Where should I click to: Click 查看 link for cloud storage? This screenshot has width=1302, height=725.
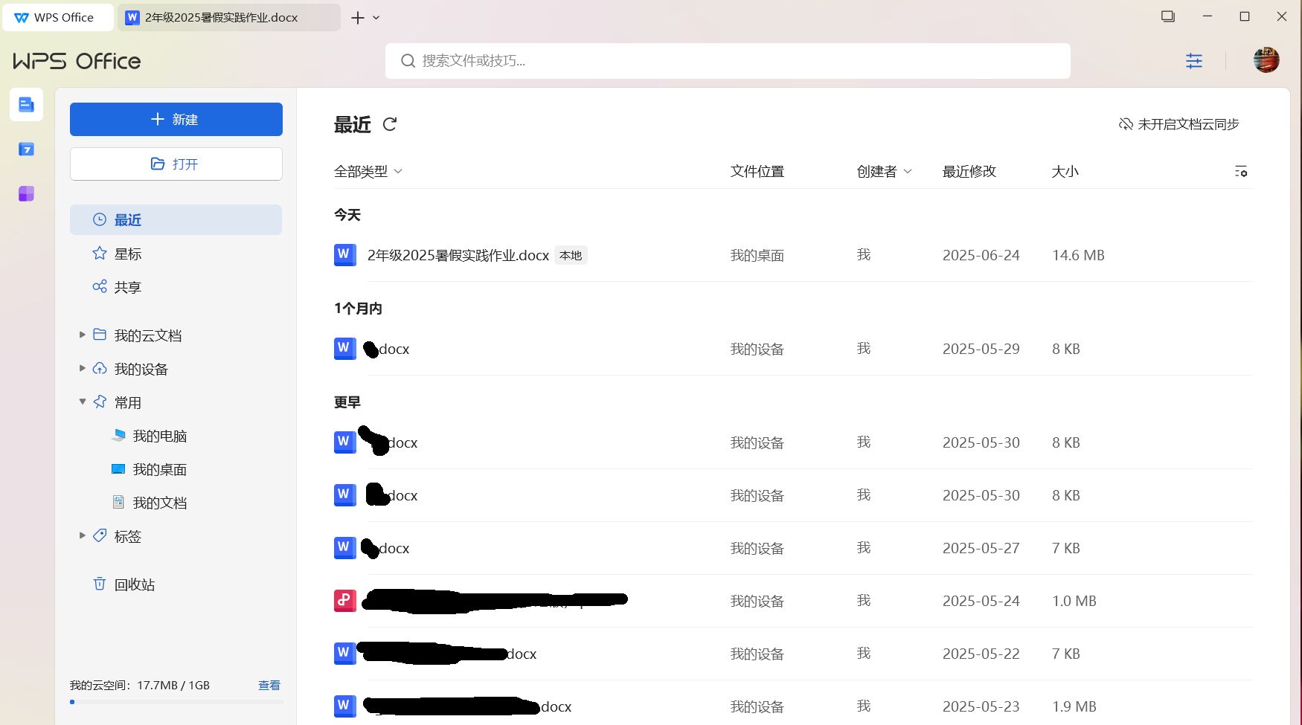coord(269,686)
